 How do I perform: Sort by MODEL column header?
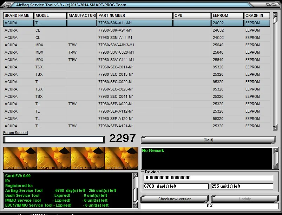click(x=50, y=16)
